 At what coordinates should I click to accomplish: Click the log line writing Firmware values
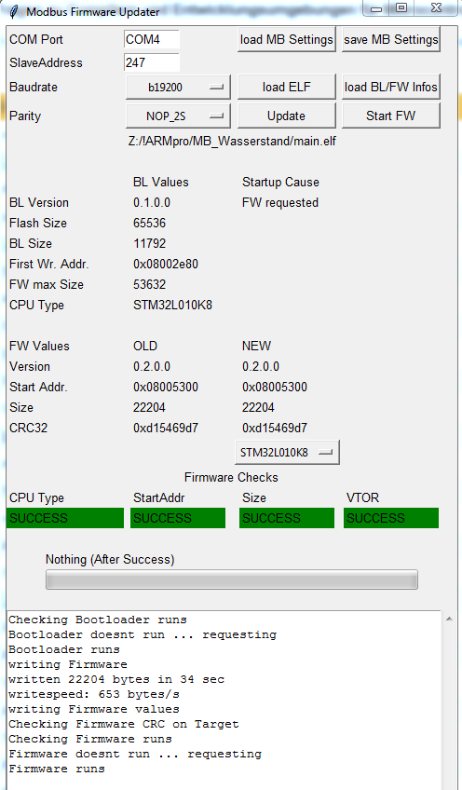pyautogui.click(x=94, y=709)
